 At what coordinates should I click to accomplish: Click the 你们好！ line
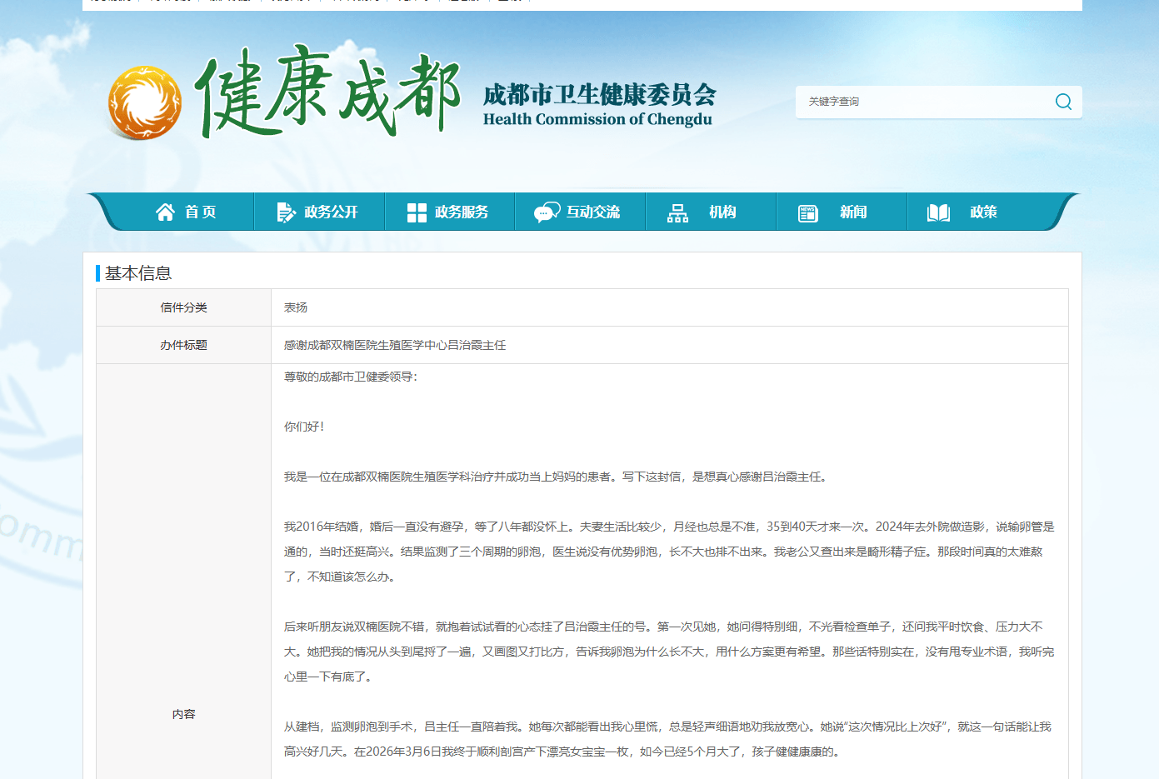pos(304,427)
